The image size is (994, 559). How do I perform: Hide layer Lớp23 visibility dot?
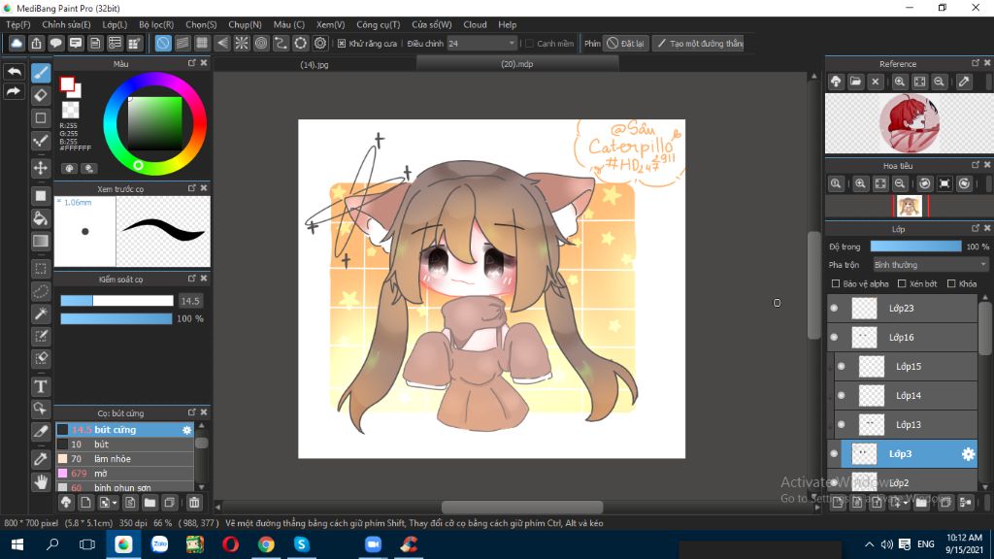coord(834,308)
